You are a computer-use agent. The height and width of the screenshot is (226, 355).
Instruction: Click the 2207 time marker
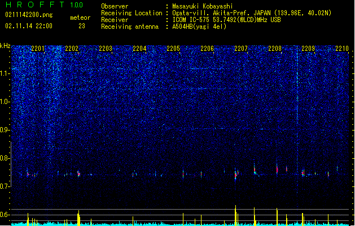241,49
